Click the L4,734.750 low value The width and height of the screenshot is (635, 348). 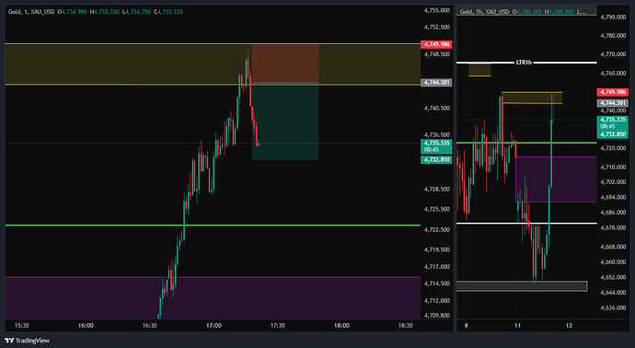click(x=136, y=12)
